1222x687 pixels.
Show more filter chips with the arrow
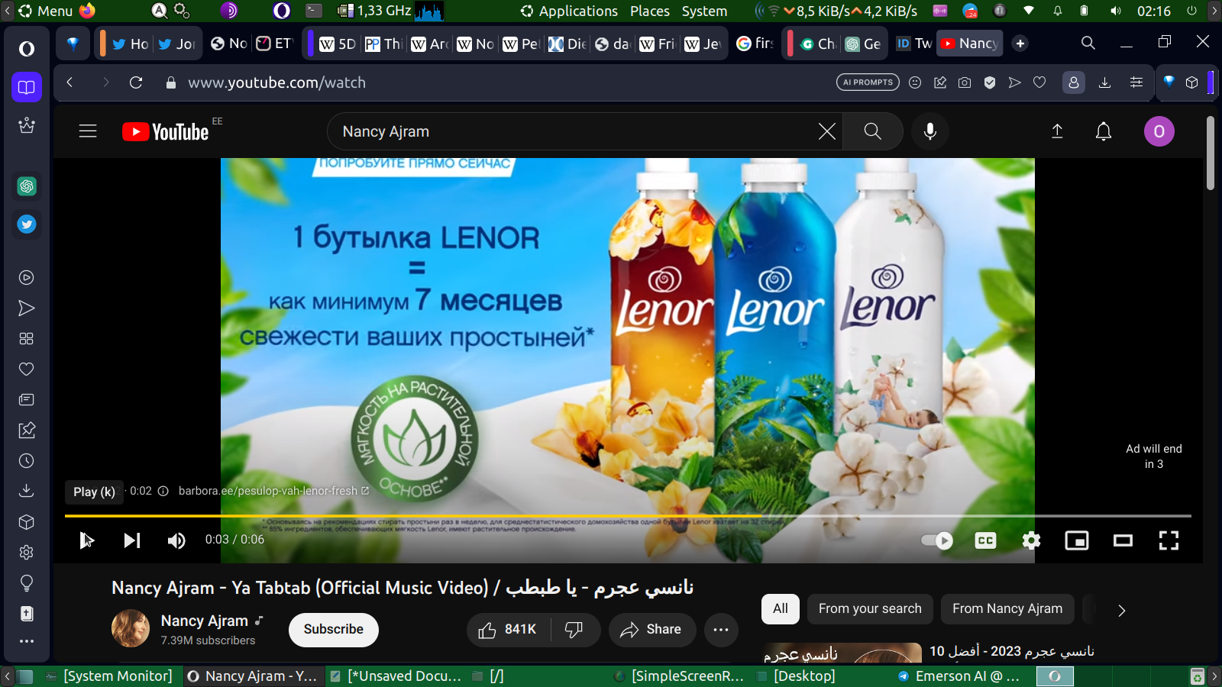click(1121, 610)
